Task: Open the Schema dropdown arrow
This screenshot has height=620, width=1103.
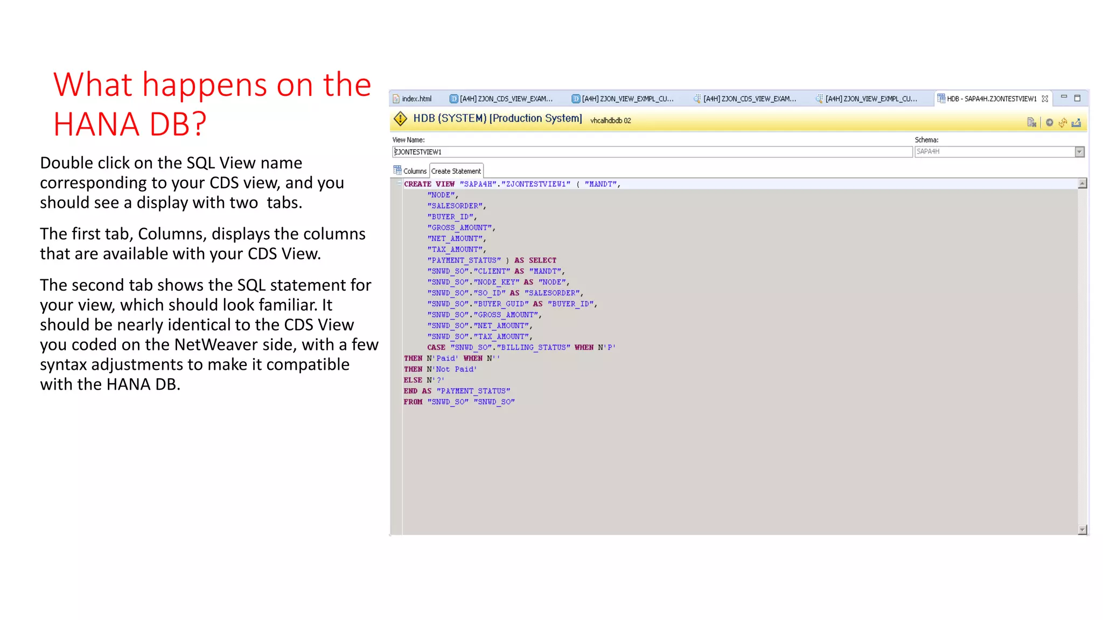Action: pos(1079,152)
